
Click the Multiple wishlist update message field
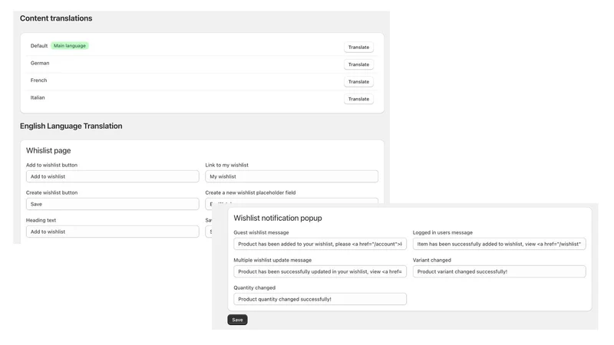[320, 271]
